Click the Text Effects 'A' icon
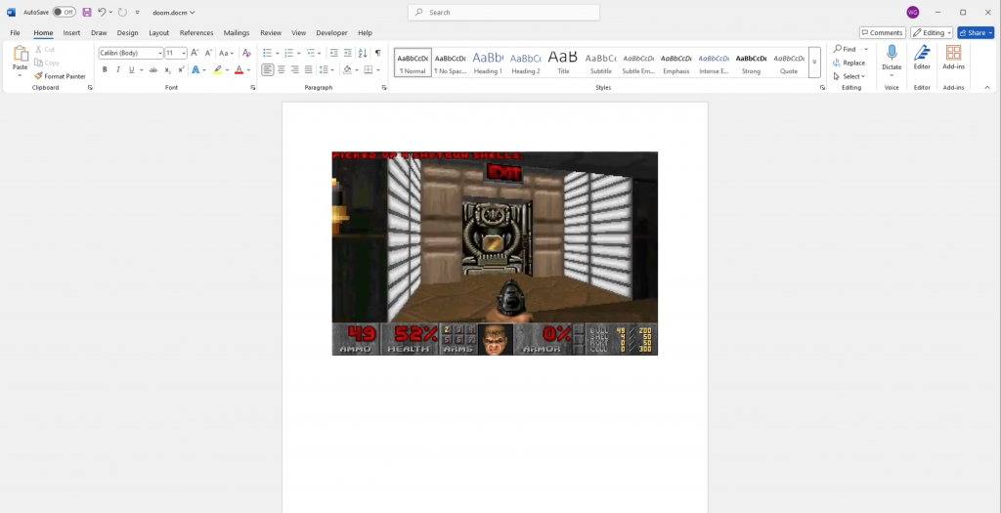The height and width of the screenshot is (513, 1001). (196, 70)
